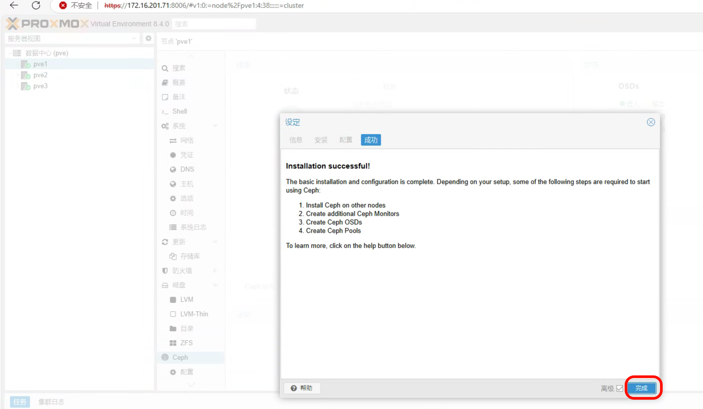The image size is (703, 409).
Task: Open the 帮助 help button
Action: 302,388
